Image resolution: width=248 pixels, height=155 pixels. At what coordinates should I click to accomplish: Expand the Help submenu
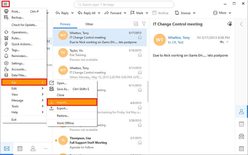click(24, 112)
